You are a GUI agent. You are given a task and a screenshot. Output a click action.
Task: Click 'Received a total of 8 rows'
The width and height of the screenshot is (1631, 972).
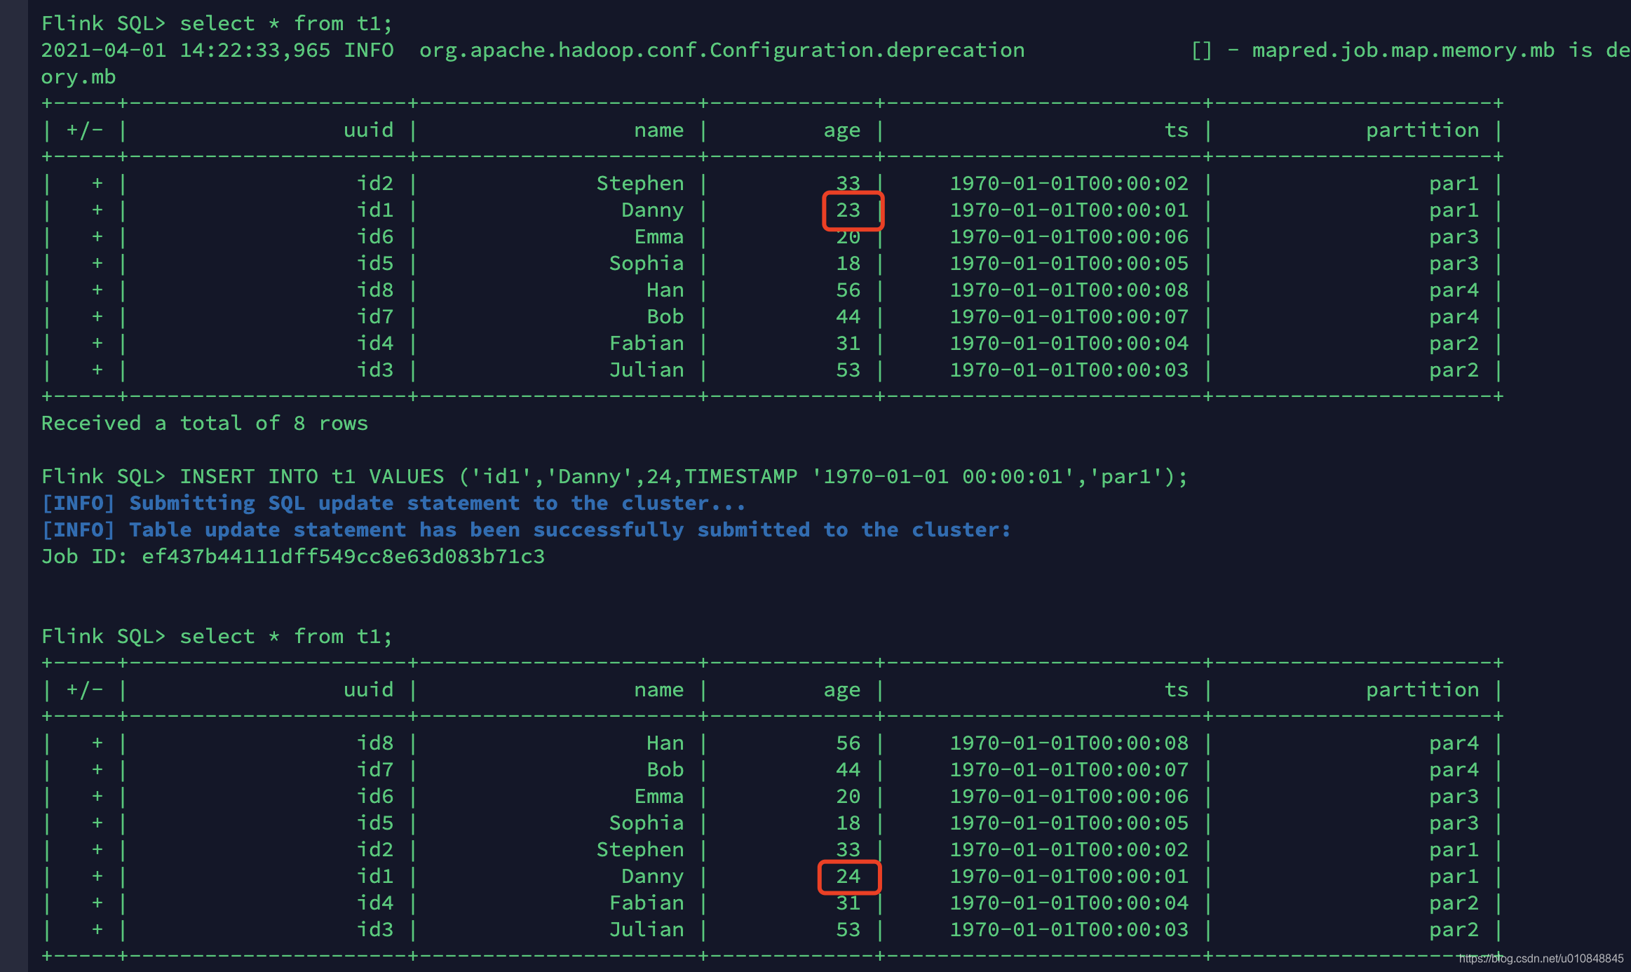tap(204, 424)
